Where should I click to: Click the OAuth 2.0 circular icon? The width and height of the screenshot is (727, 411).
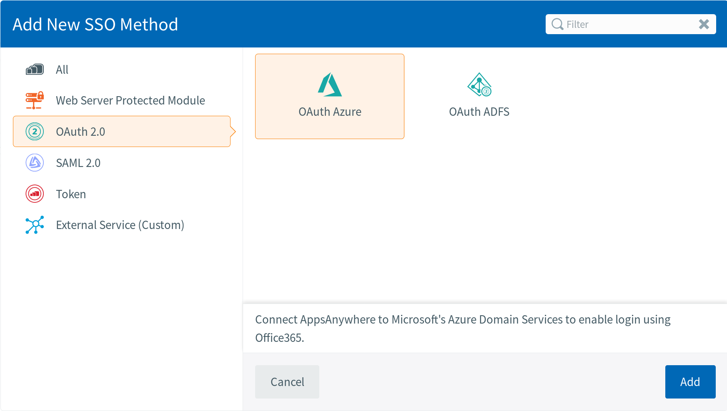pos(35,132)
